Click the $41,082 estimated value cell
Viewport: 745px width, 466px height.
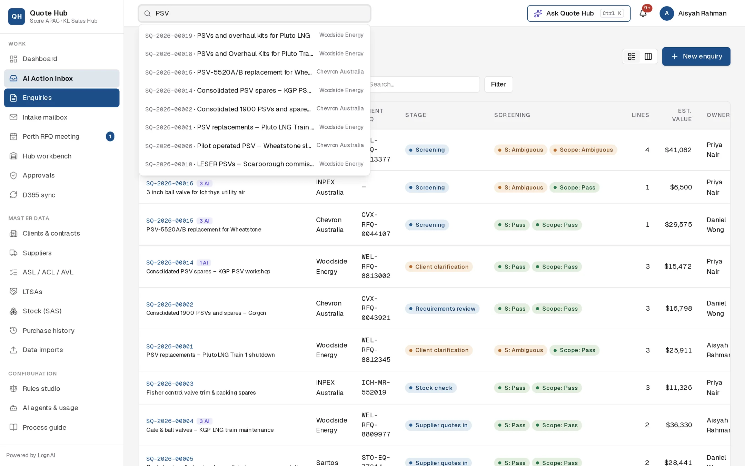coord(678,150)
